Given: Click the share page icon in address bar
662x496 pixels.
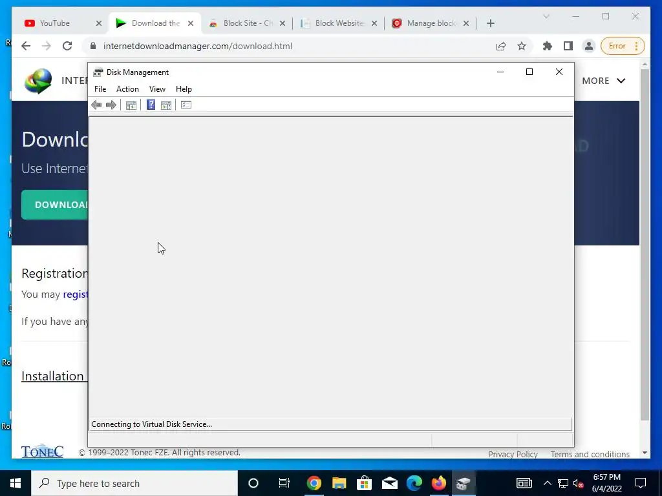Looking at the screenshot, I should click(x=501, y=46).
